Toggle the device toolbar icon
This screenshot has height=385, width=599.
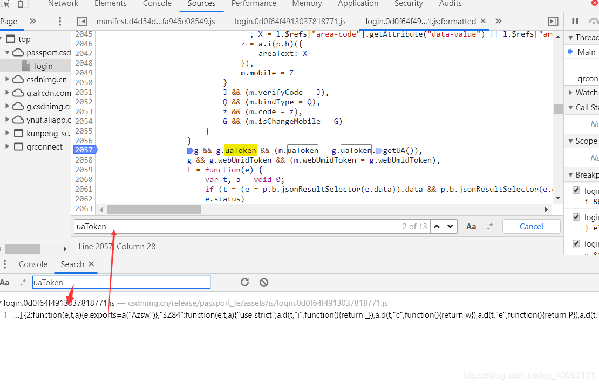(x=23, y=4)
